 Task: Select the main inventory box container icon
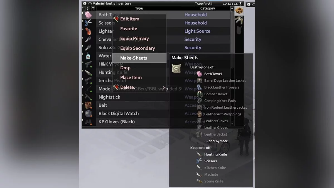tap(239, 11)
